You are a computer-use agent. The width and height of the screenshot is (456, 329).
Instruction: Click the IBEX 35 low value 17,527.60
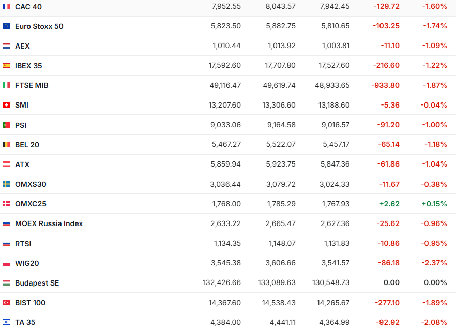point(334,65)
